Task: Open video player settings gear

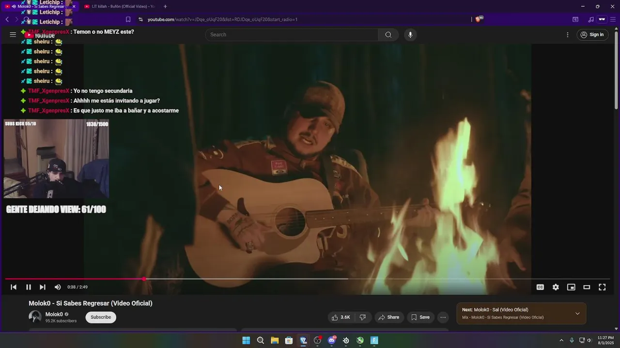Action: tap(556, 287)
